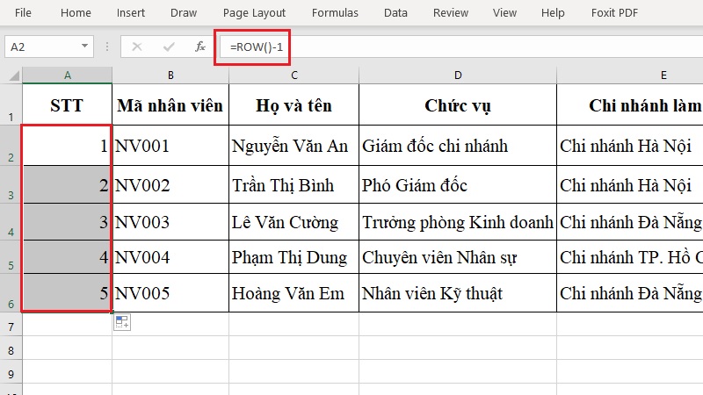Select cell Phạm Thị Dung
The image size is (703, 395).
294,257
